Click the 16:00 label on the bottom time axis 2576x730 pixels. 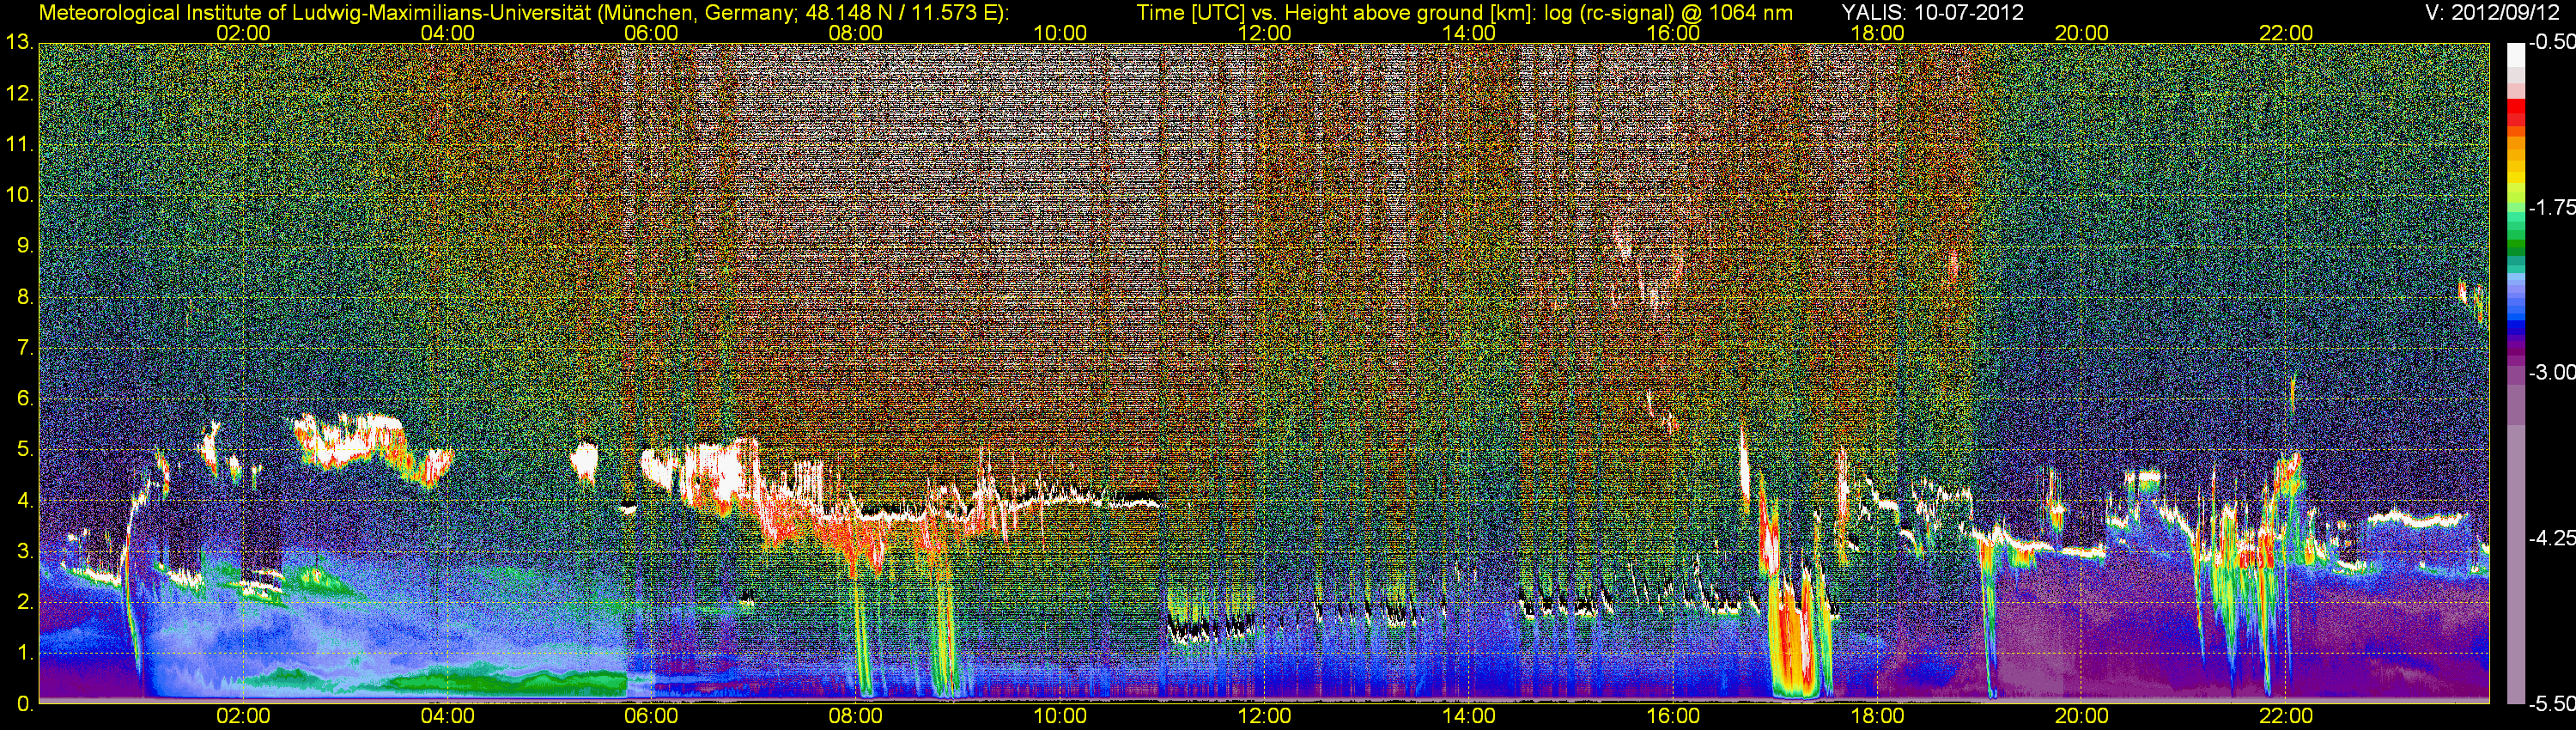(1673, 717)
